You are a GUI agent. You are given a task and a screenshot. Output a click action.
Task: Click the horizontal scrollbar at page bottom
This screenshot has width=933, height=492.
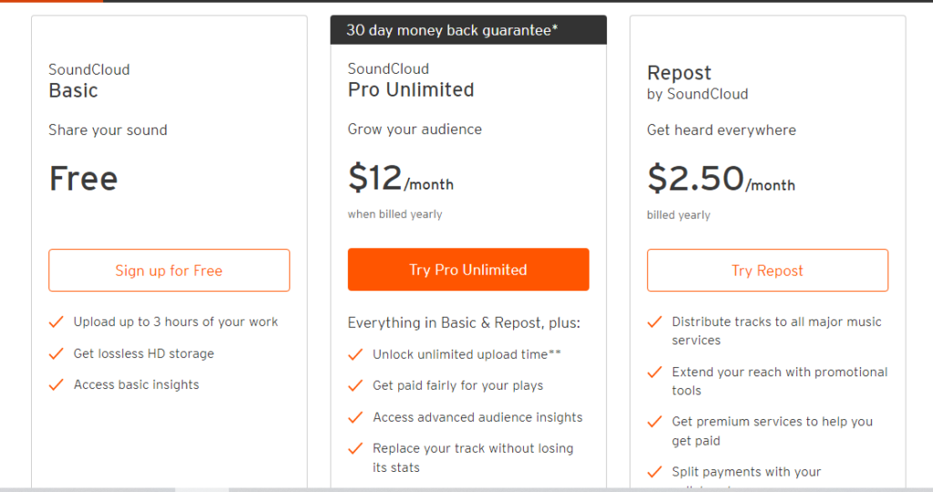tap(466, 489)
